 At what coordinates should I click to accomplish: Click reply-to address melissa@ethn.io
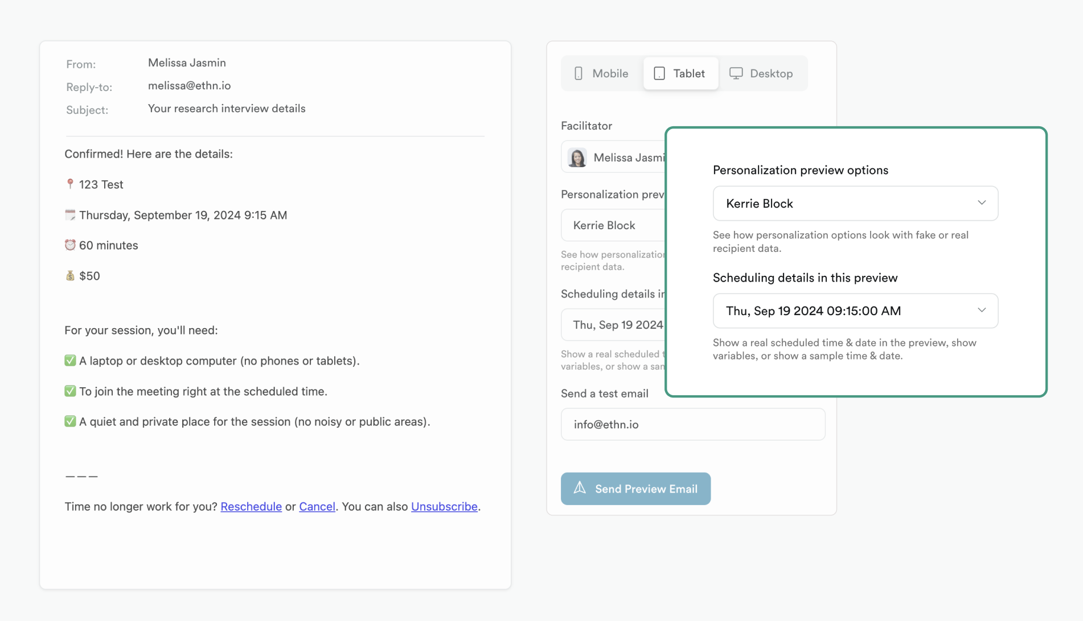pyautogui.click(x=190, y=86)
